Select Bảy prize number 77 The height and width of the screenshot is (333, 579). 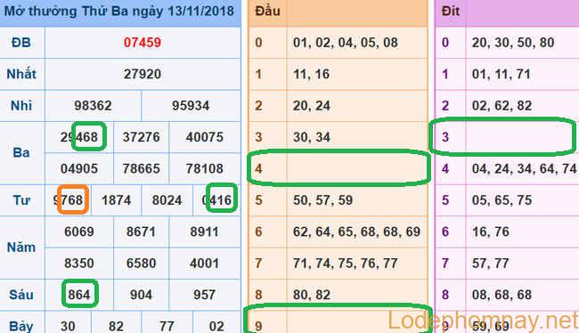tap(167, 327)
